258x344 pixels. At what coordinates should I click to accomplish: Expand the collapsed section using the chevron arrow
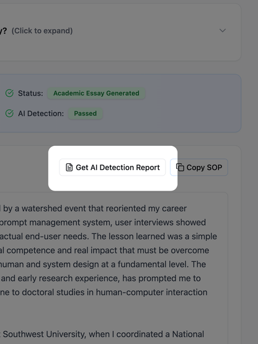pos(223,30)
